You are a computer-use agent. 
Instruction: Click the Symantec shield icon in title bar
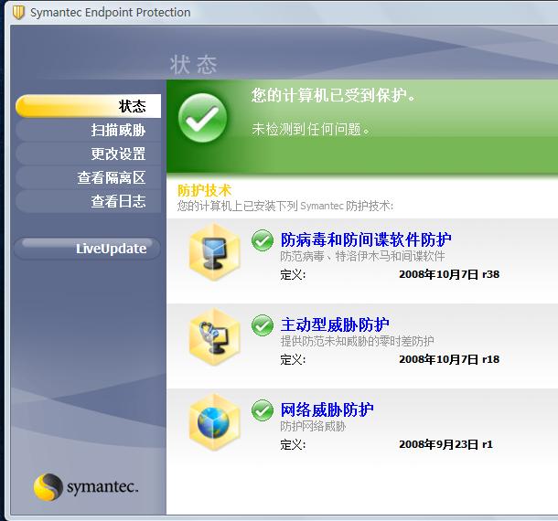(18, 13)
